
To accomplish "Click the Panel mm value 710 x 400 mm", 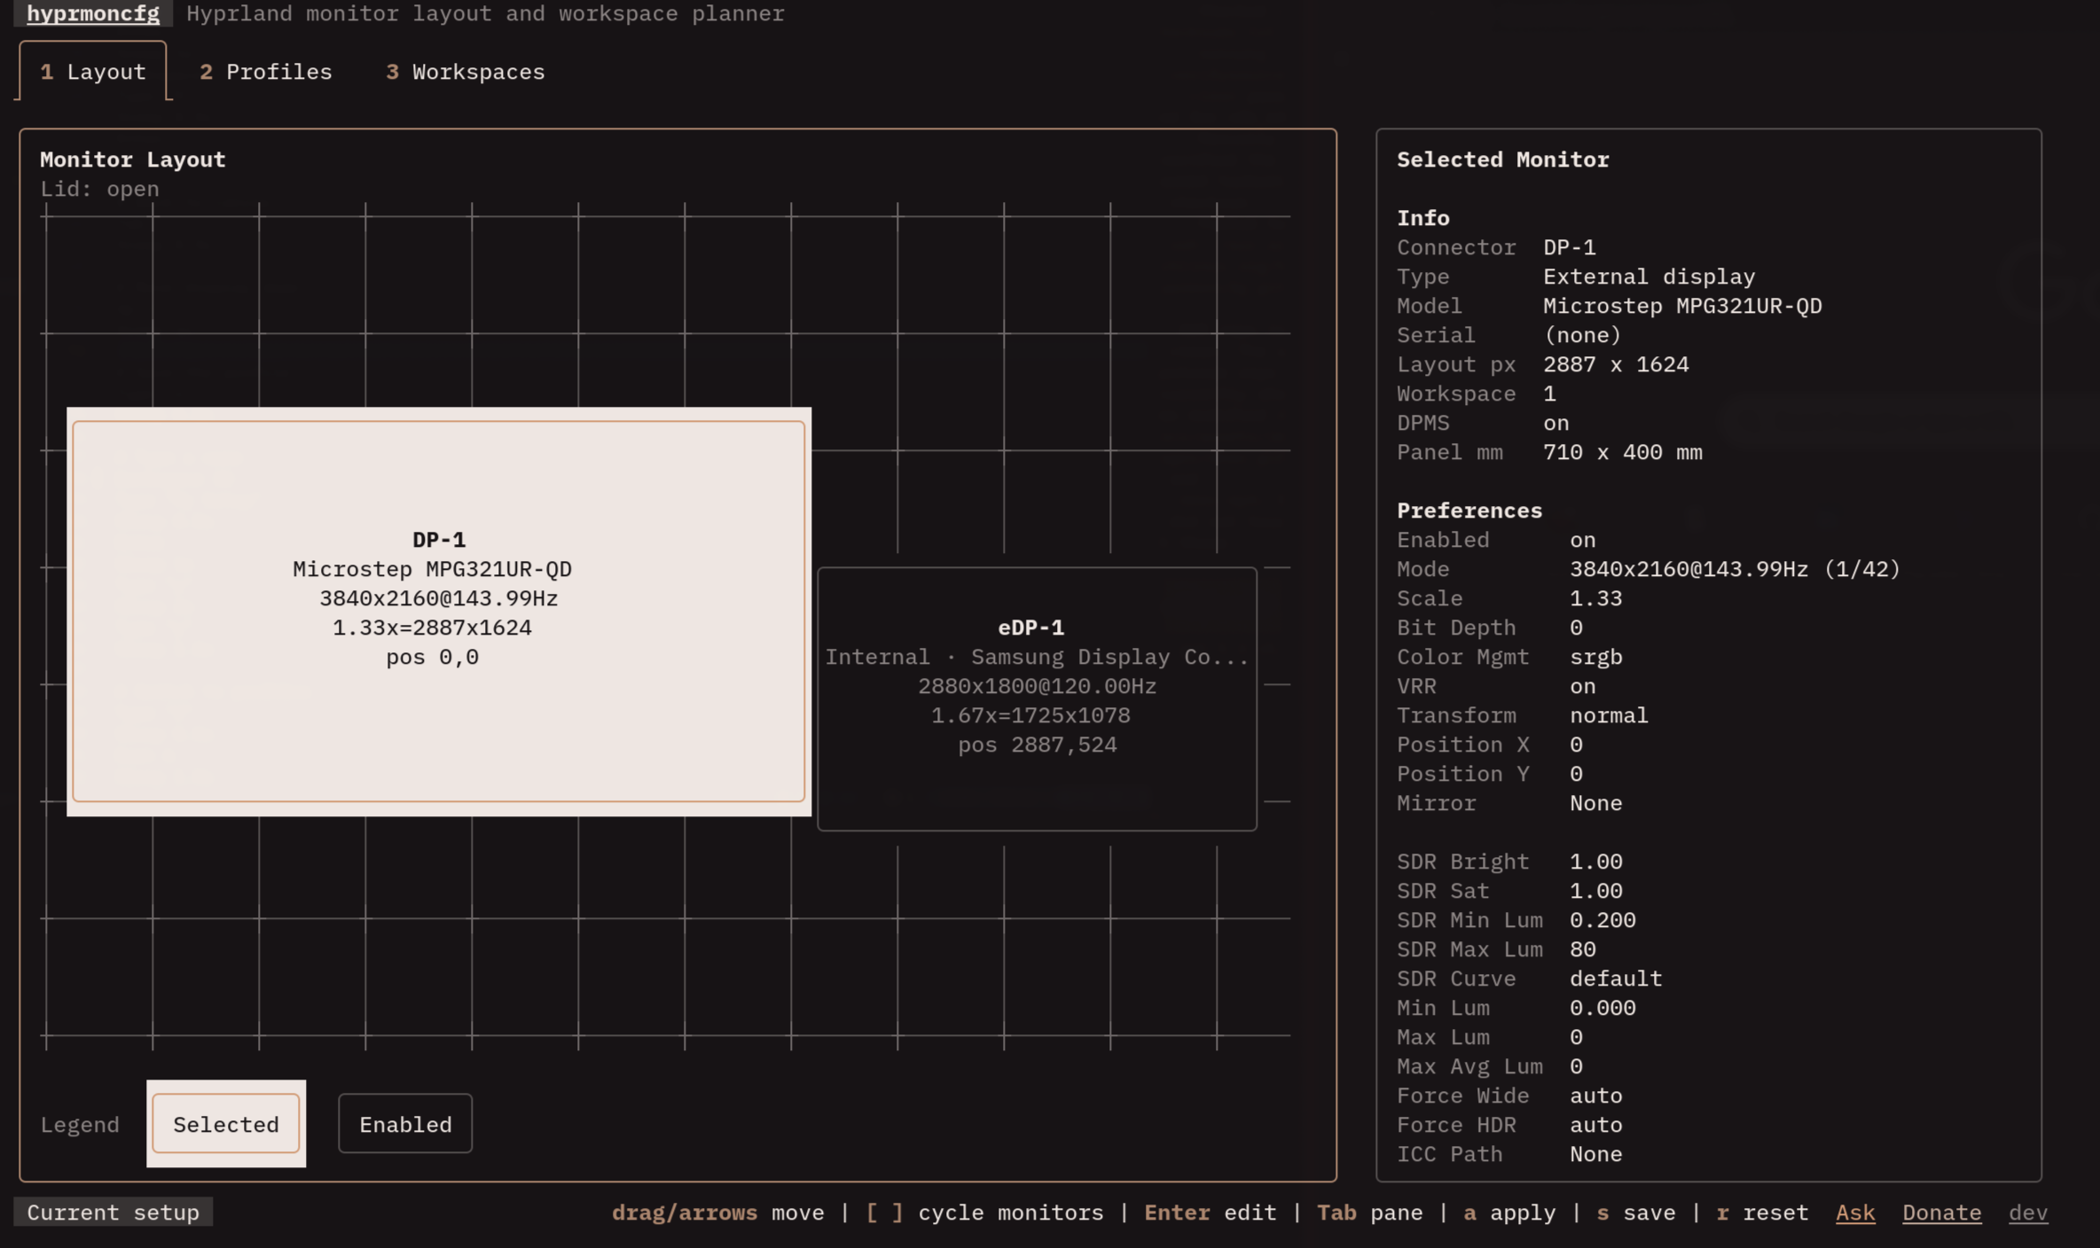I will 1623,452.
